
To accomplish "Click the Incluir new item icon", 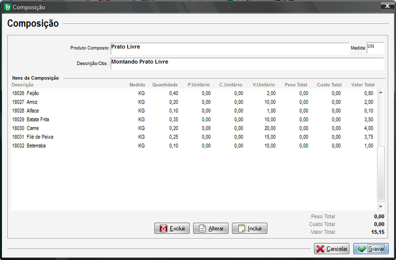I will coord(241,229).
